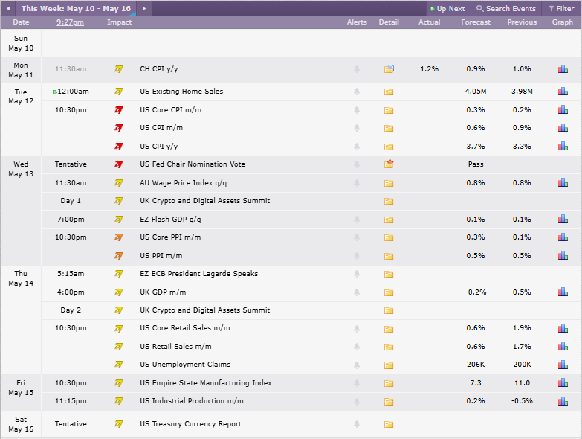Viewport: 582px width, 439px height.
Task: Open Search Events
Action: pos(506,8)
